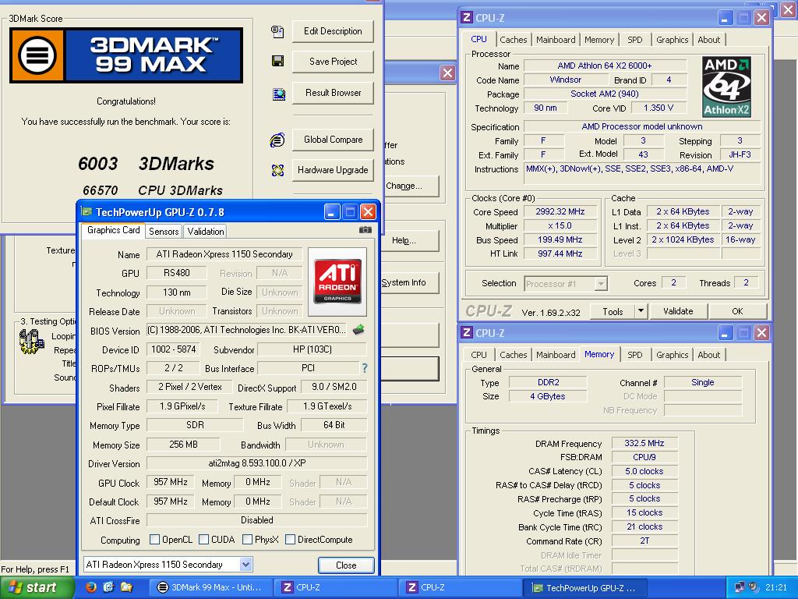The height and width of the screenshot is (599, 798).
Task: Switch to the GPU-Z Sensors tab
Action: (x=164, y=231)
